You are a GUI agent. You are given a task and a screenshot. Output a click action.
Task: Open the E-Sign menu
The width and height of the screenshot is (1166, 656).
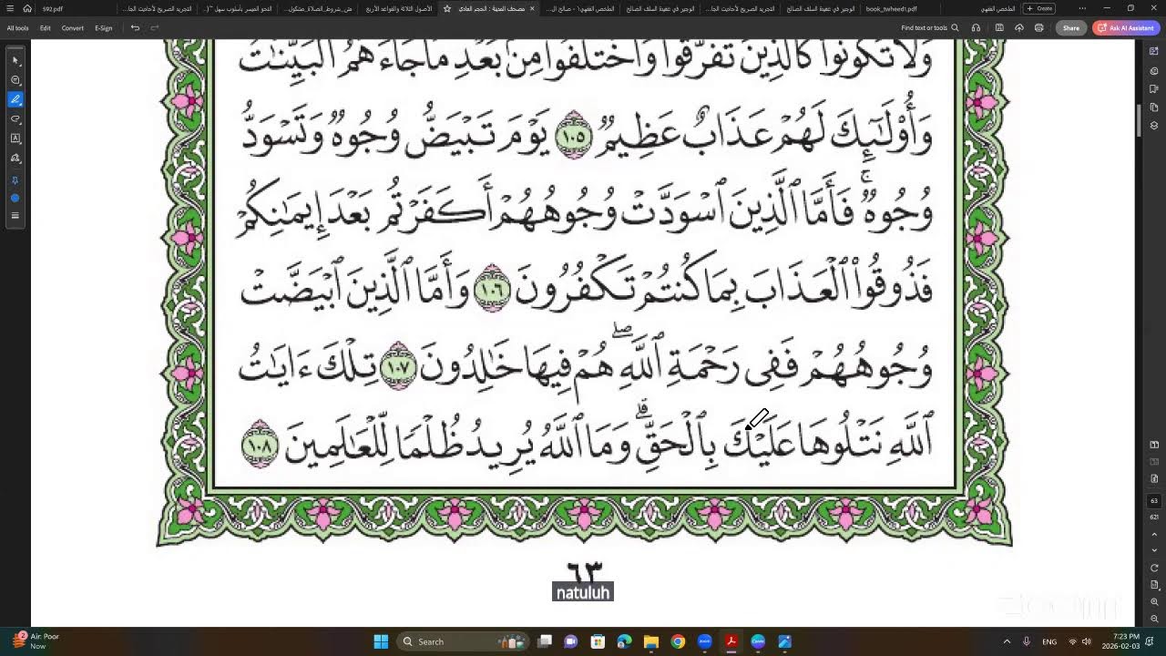[104, 28]
